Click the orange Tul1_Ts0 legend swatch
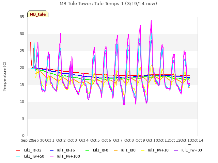The image size is (218, 163). pos(116,150)
